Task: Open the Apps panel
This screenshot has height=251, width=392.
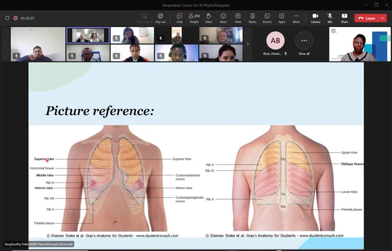Action: click(x=281, y=18)
